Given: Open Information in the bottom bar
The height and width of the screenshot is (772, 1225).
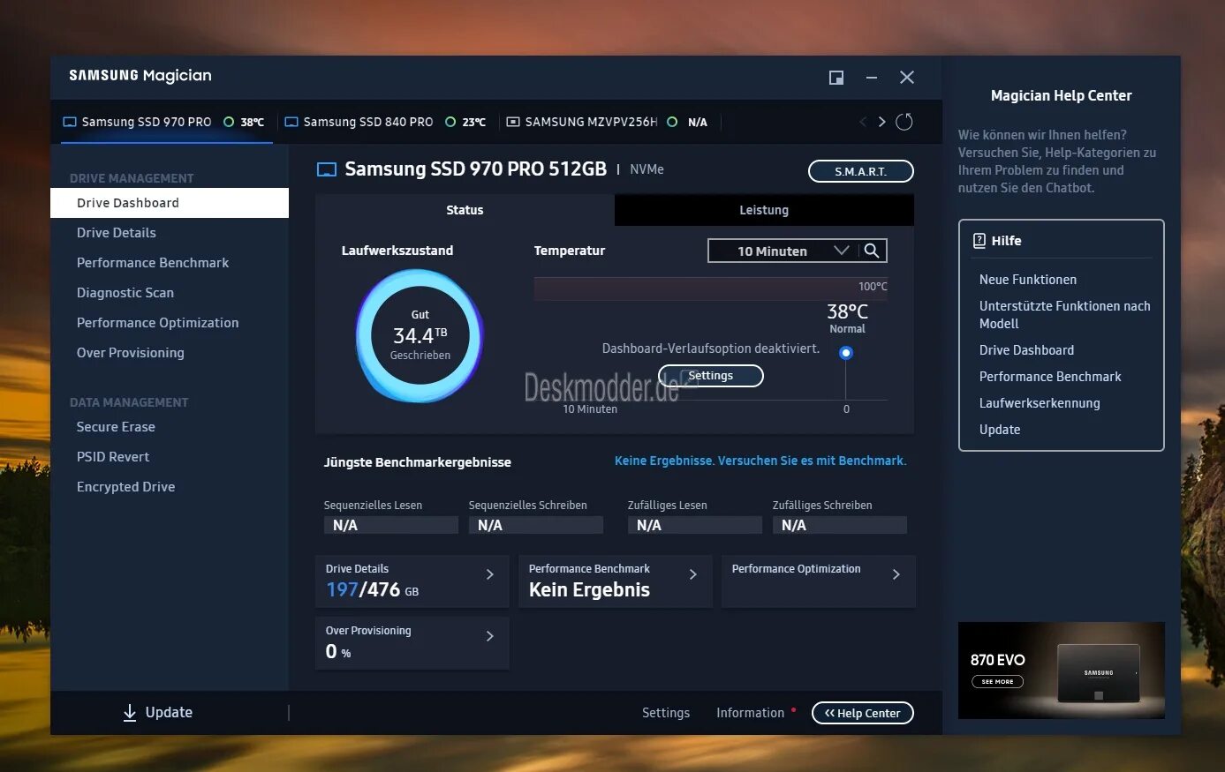Looking at the screenshot, I should coord(750,713).
